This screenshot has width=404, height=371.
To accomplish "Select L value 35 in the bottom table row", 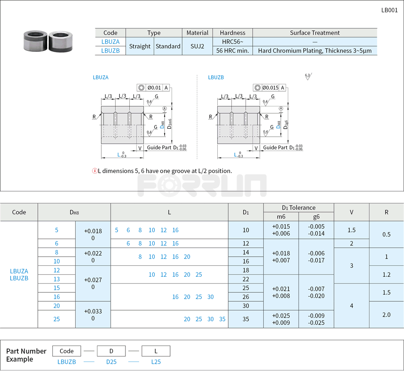I will coord(222,319).
